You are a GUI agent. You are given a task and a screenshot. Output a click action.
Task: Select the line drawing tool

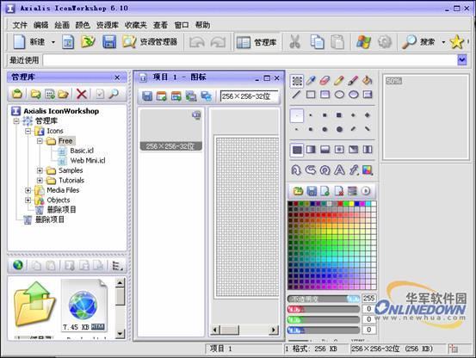[x=297, y=95]
